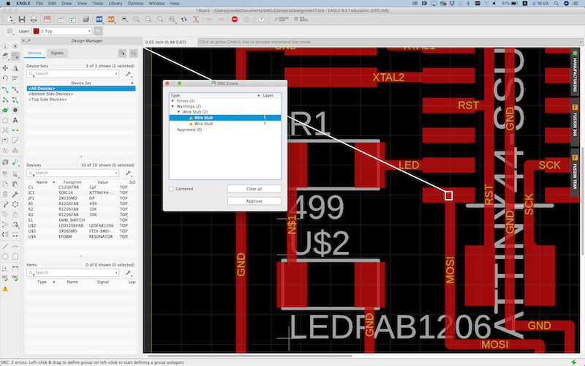
Task: Select the Route airwire tool
Action: [5, 90]
